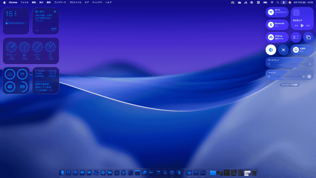316x178 pixels.
Task: Click the Stage Manager icon
Action: coord(296,37)
